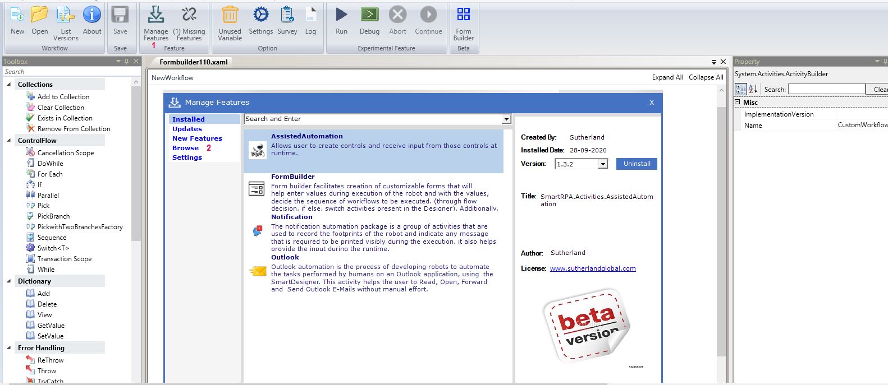Launch the Debug icon in the ribbon
888x385 pixels.
tap(369, 15)
